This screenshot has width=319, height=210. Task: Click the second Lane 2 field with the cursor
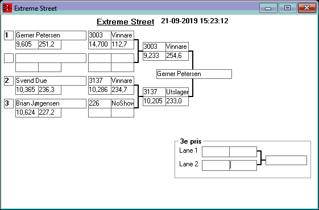point(243,165)
